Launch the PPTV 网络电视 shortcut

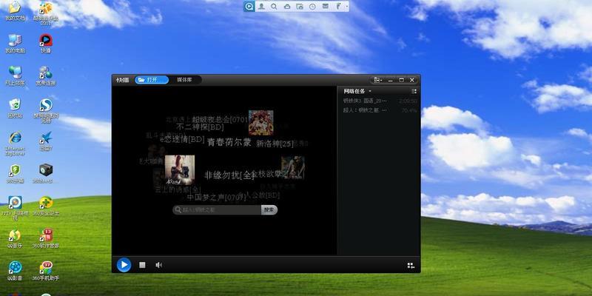(x=15, y=208)
